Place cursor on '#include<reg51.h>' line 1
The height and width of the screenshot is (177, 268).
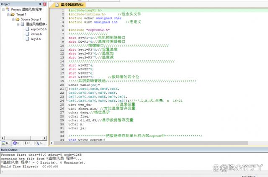tap(85, 10)
